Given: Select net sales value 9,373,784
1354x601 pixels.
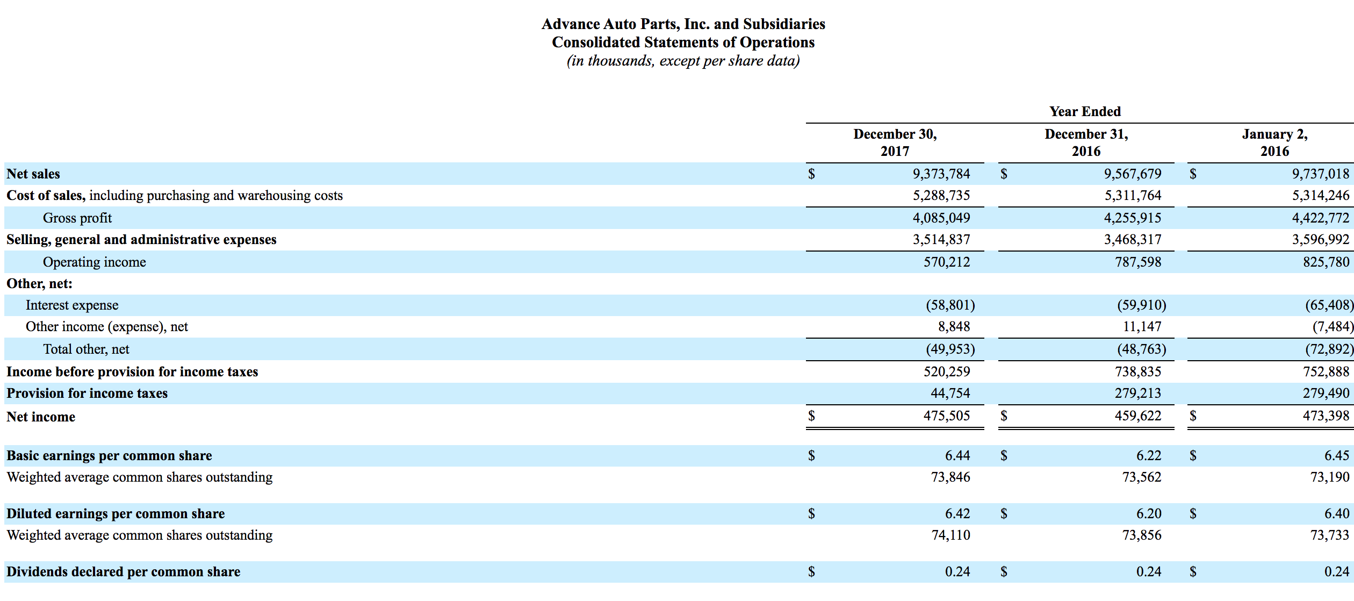Looking at the screenshot, I should click(x=941, y=174).
